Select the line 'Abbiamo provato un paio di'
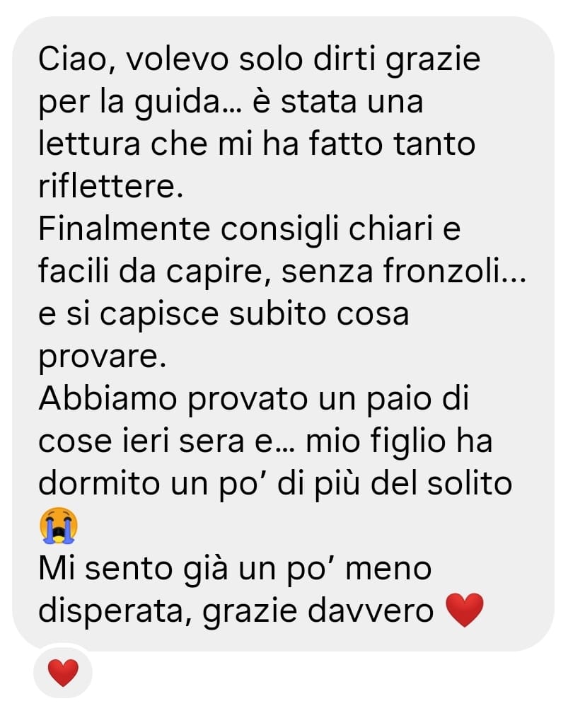 pyautogui.click(x=254, y=398)
